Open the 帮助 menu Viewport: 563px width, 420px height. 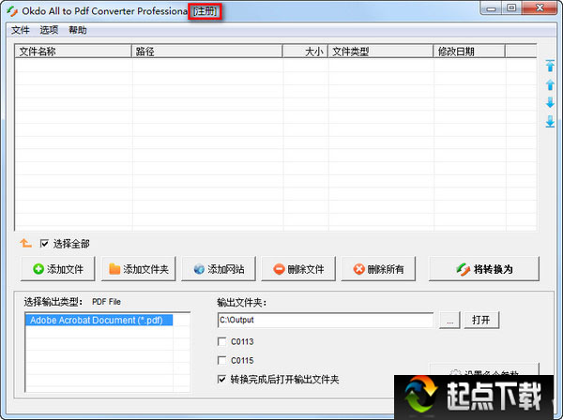click(x=78, y=30)
